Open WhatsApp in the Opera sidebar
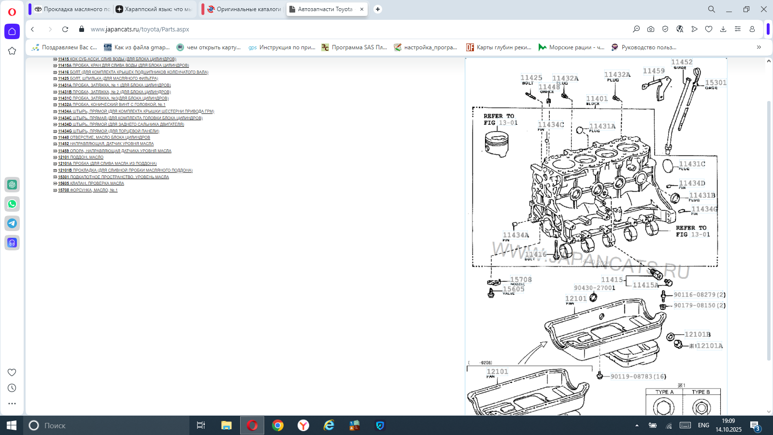 click(x=12, y=204)
